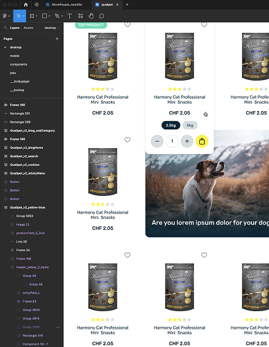This screenshot has height=347, width=269.
Task: Select the Comment tool
Action: (102, 16)
